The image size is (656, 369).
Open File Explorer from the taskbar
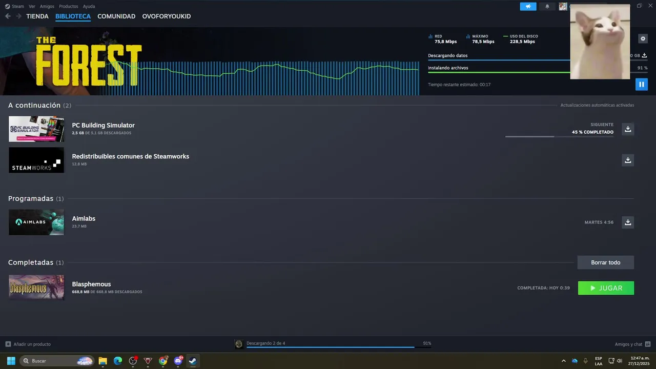pos(102,361)
